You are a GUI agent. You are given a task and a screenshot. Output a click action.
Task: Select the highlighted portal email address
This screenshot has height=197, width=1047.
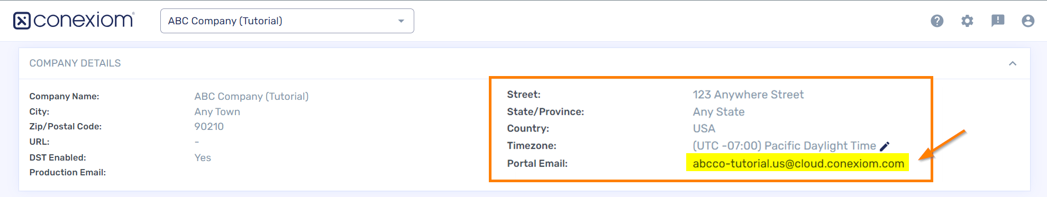pos(798,164)
